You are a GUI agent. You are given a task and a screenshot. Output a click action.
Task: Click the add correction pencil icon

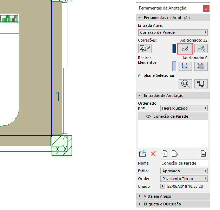click(x=185, y=49)
